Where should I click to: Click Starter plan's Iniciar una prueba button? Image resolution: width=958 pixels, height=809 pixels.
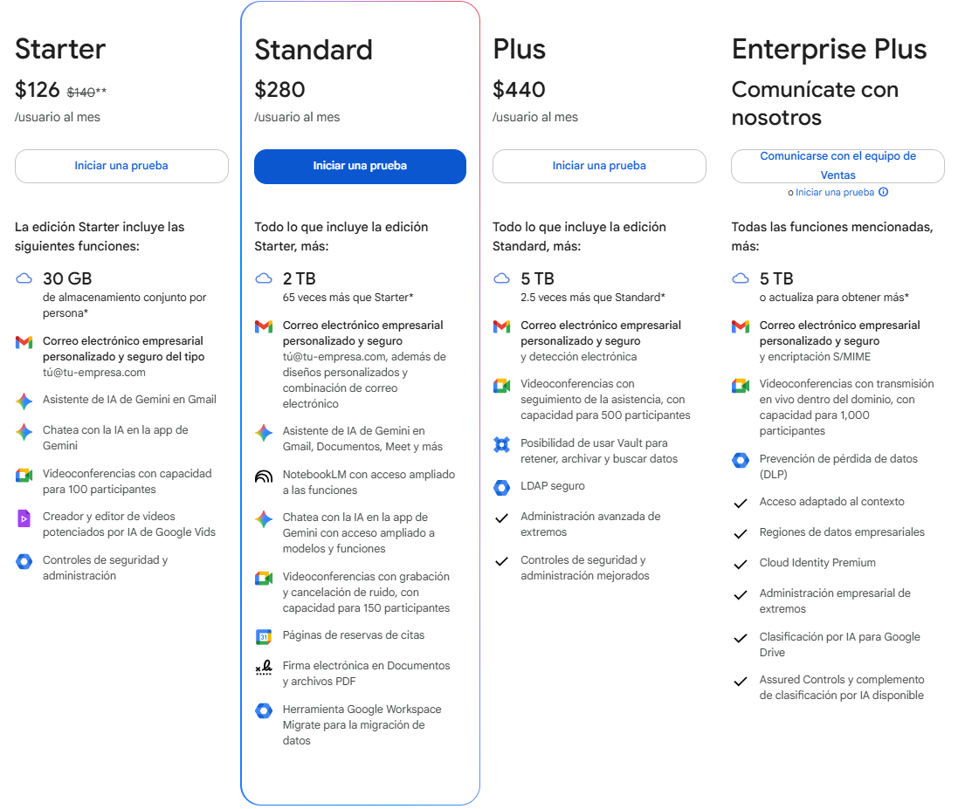(121, 166)
